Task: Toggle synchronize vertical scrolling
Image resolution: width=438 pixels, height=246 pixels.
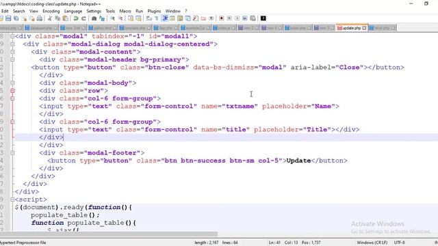Action: [131, 18]
